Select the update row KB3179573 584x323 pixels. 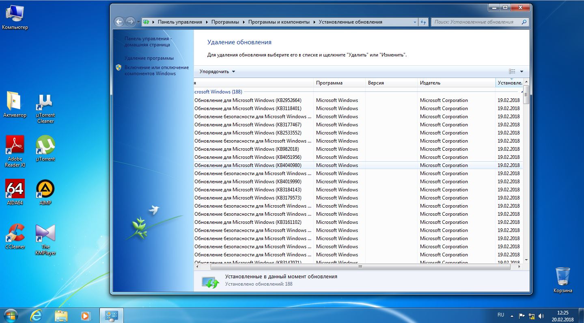pos(358,198)
